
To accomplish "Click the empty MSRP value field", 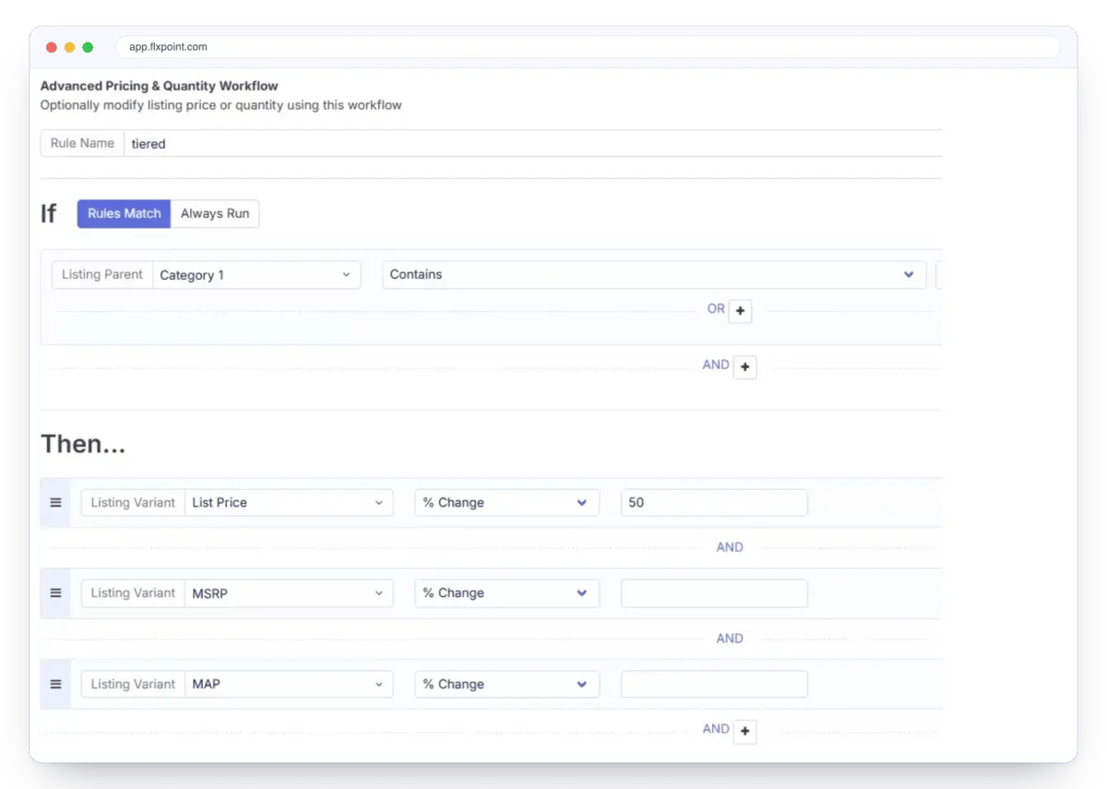I will coord(714,593).
